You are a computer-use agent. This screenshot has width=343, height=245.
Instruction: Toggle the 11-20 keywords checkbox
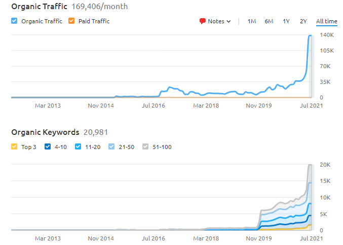pyautogui.click(x=78, y=146)
